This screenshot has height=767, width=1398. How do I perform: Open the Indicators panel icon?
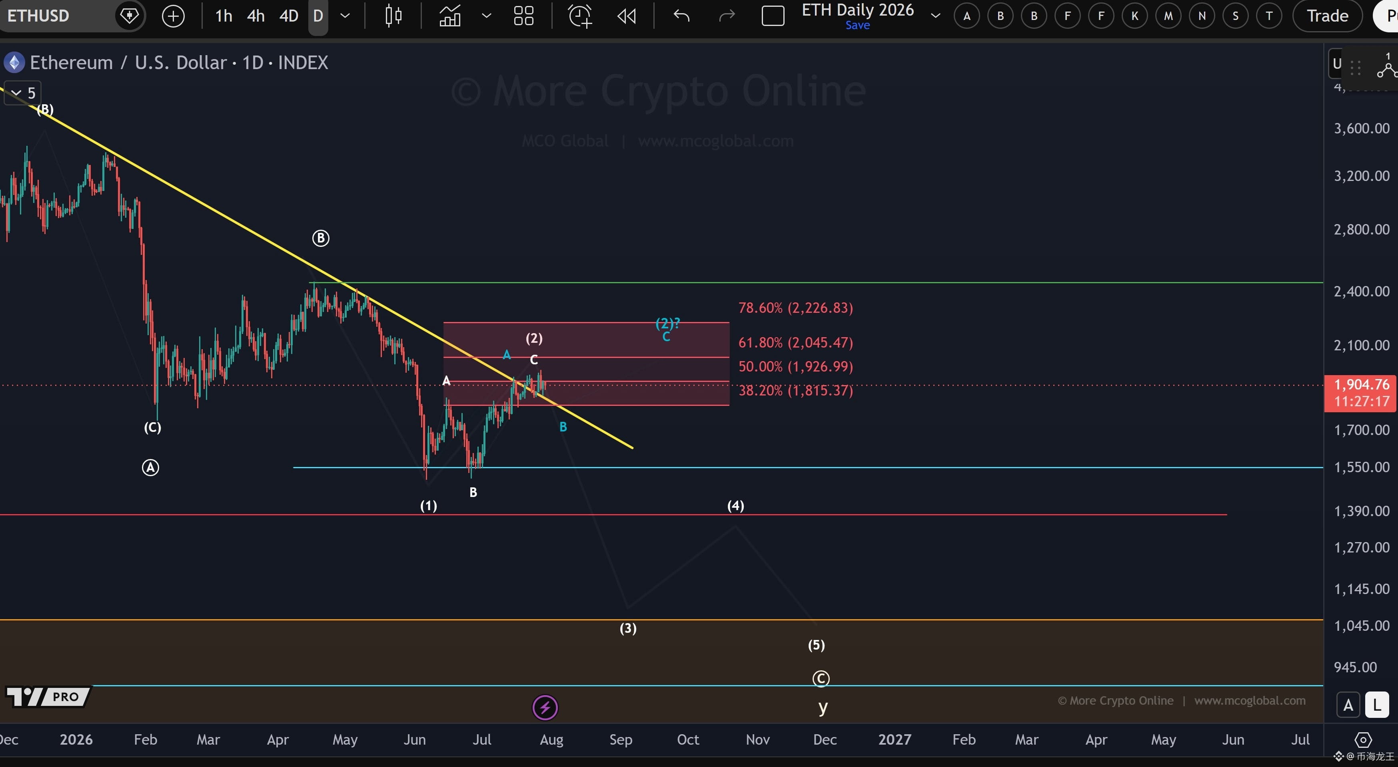click(x=450, y=16)
